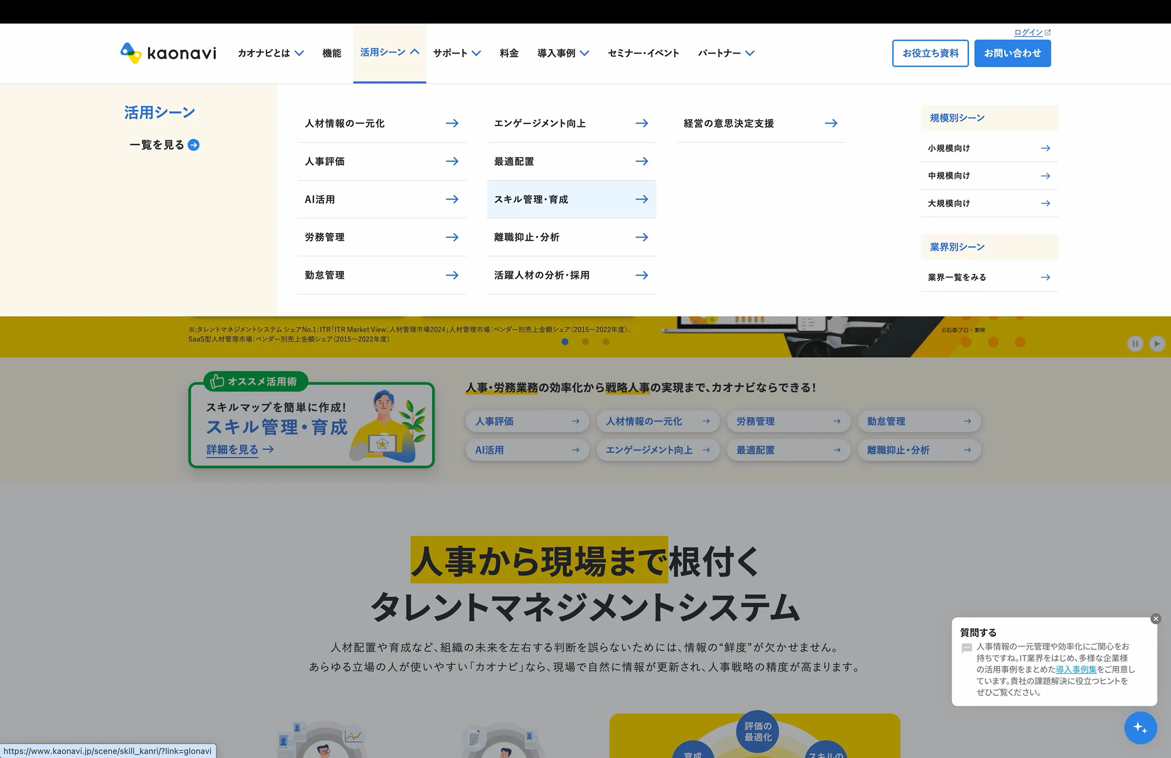Screen dimensions: 1171x758
Task: Click the arrow for 労務管理 menu row
Action: pyautogui.click(x=452, y=237)
